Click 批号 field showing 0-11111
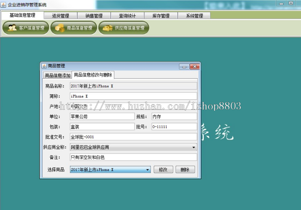This screenshot has height=210, width=301. pyautogui.click(x=174, y=126)
